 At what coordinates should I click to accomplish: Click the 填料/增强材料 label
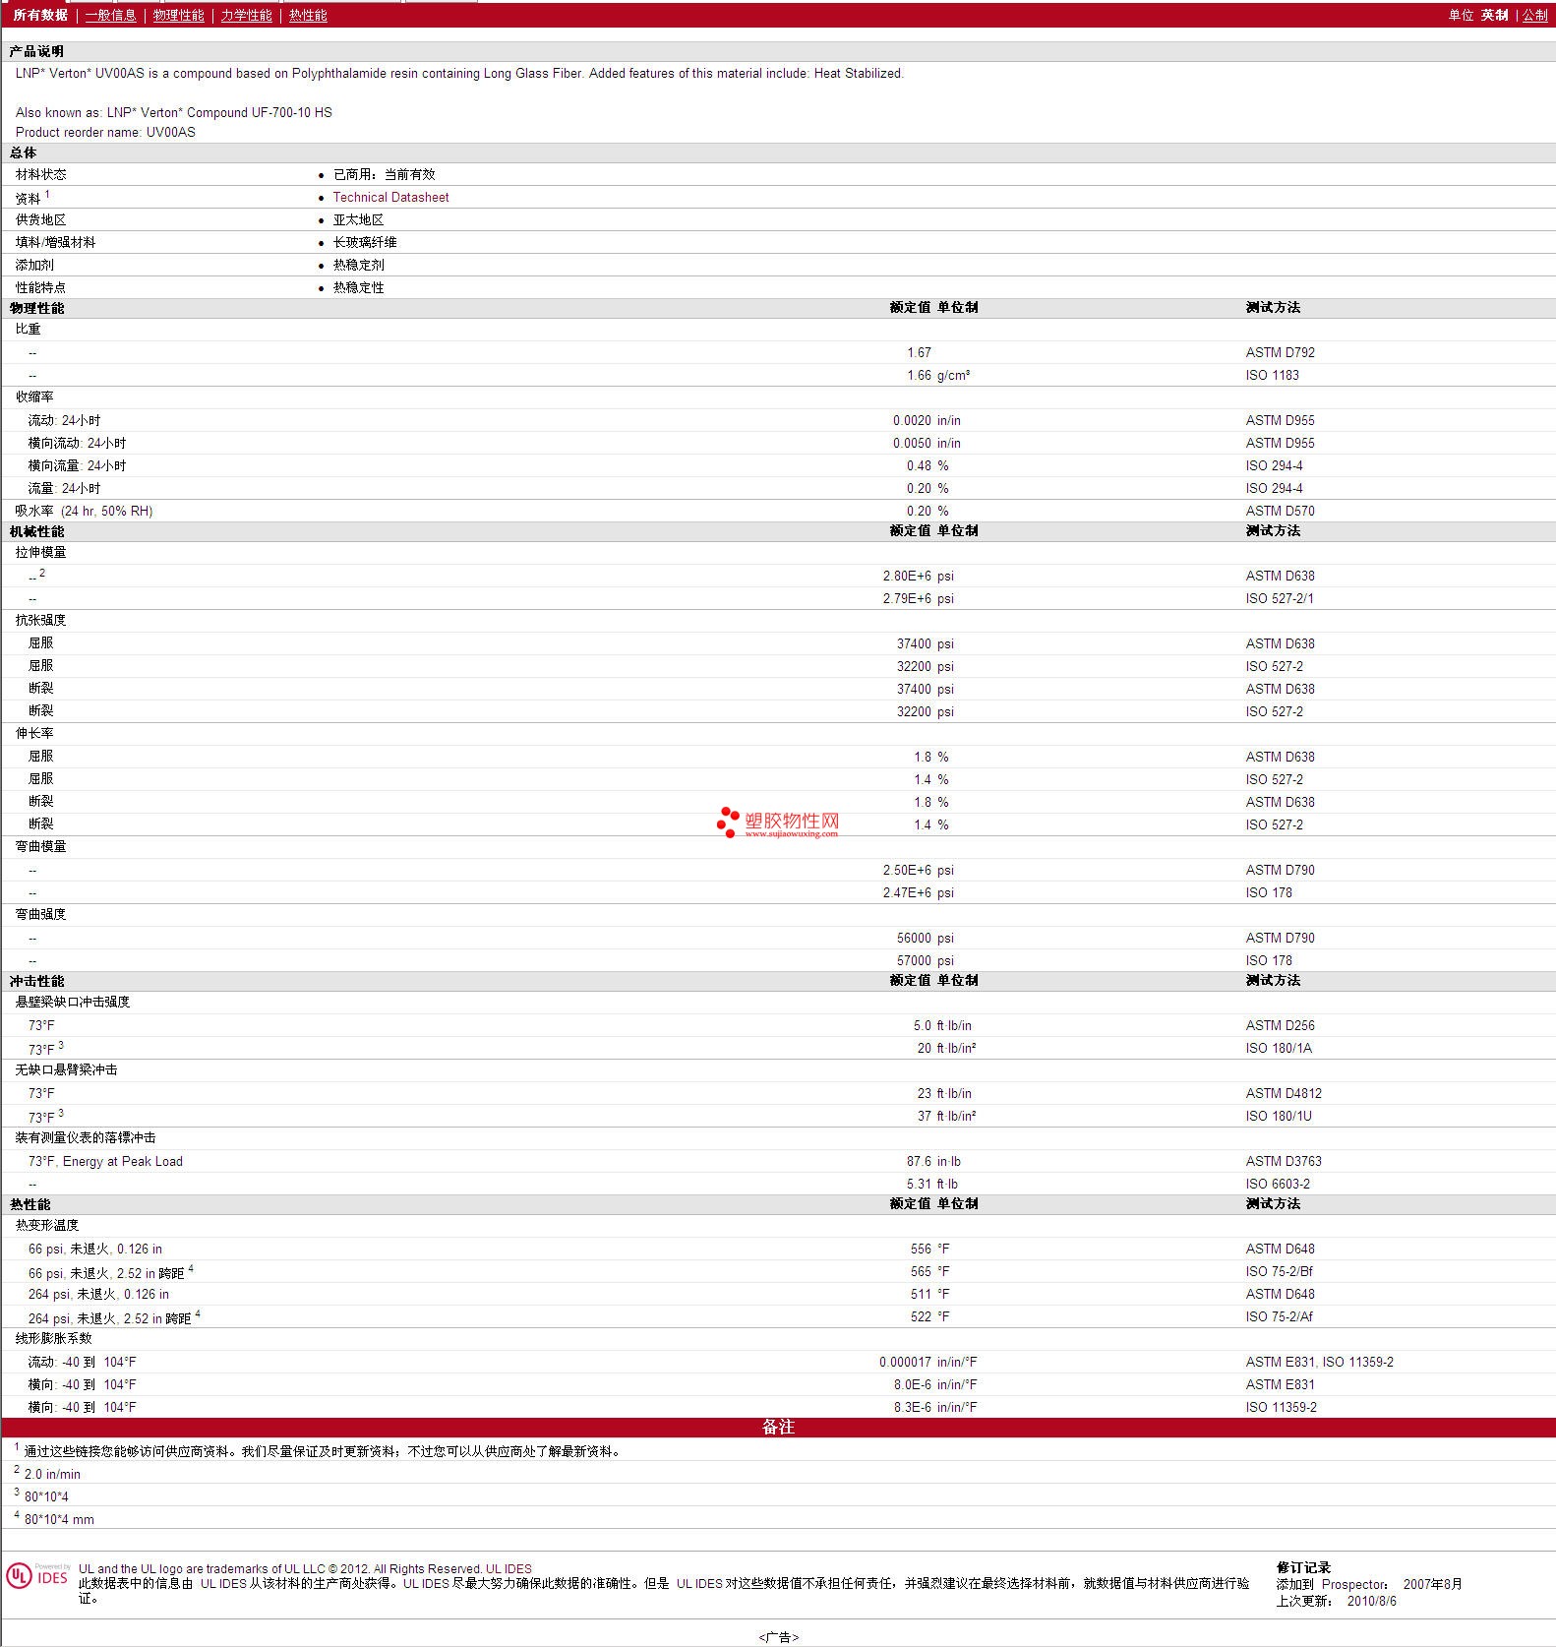(x=56, y=242)
